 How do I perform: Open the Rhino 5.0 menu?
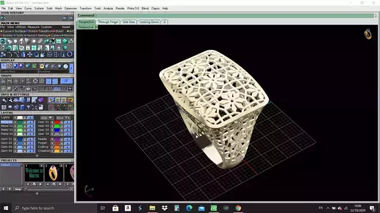click(133, 8)
